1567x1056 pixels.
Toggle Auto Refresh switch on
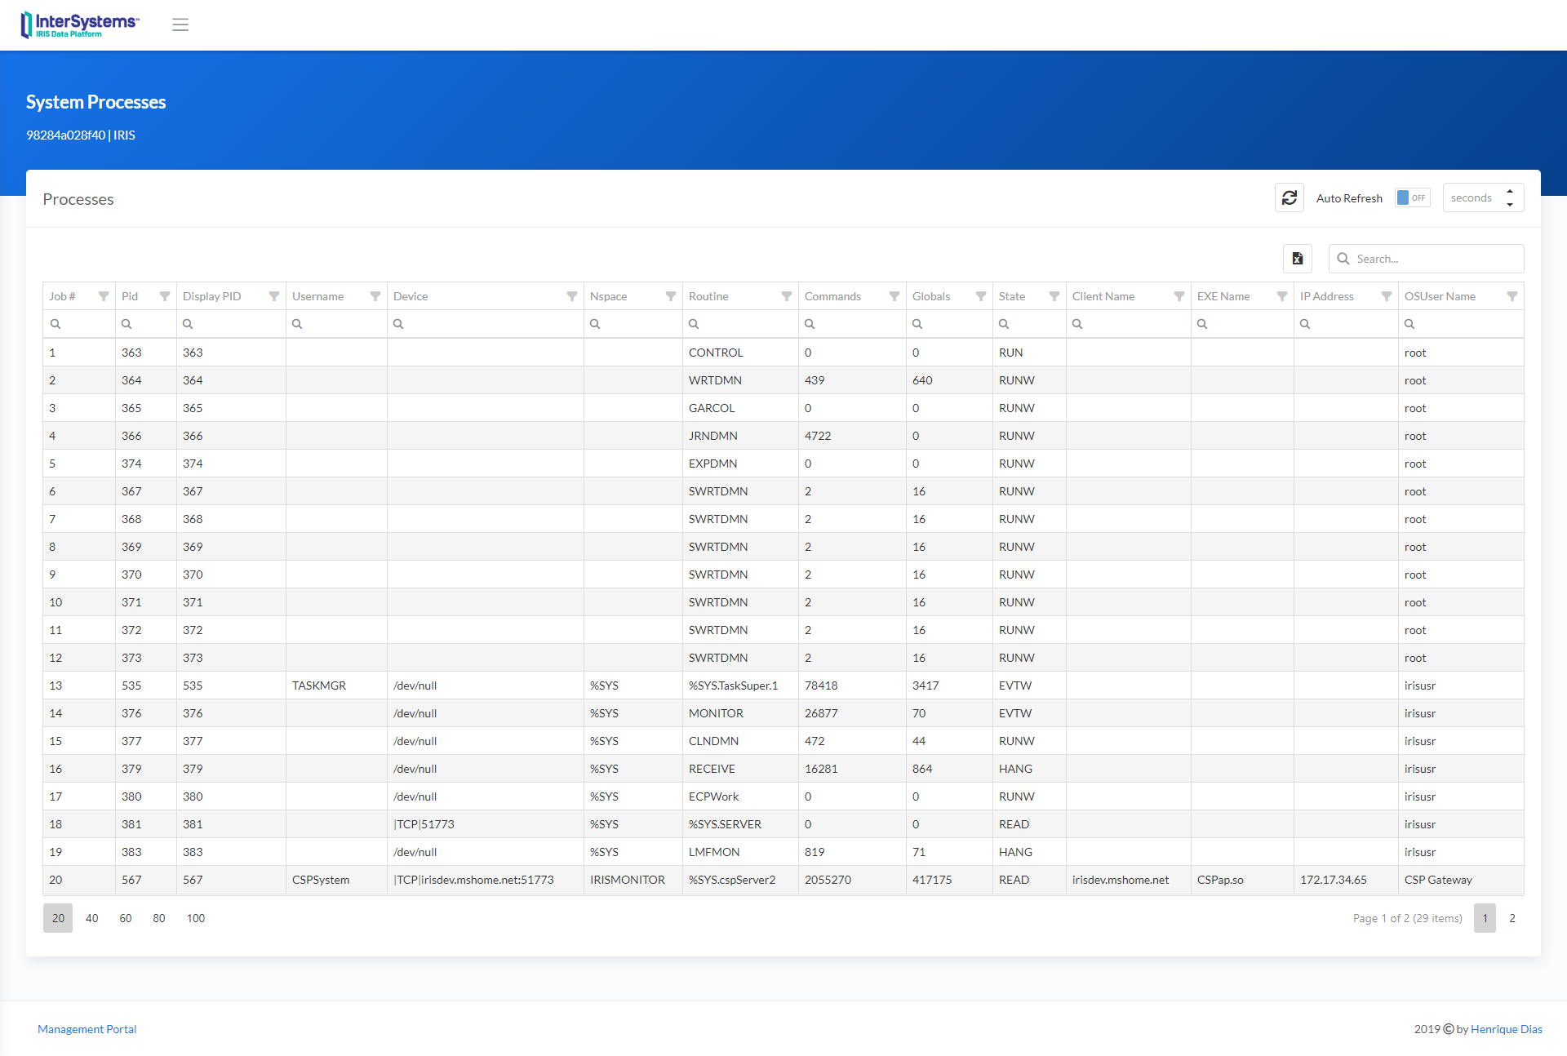point(1412,197)
